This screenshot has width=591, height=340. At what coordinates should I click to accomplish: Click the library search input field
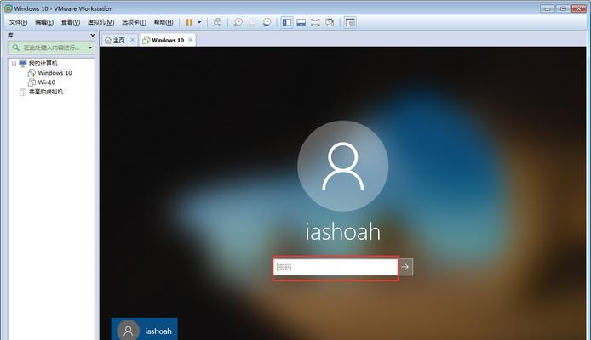click(52, 48)
